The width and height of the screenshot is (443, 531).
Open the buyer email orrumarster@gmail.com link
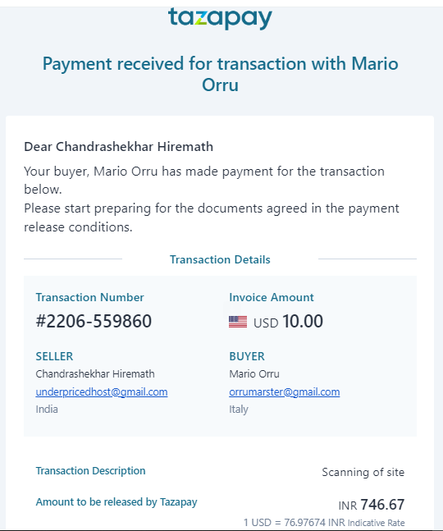tap(285, 391)
